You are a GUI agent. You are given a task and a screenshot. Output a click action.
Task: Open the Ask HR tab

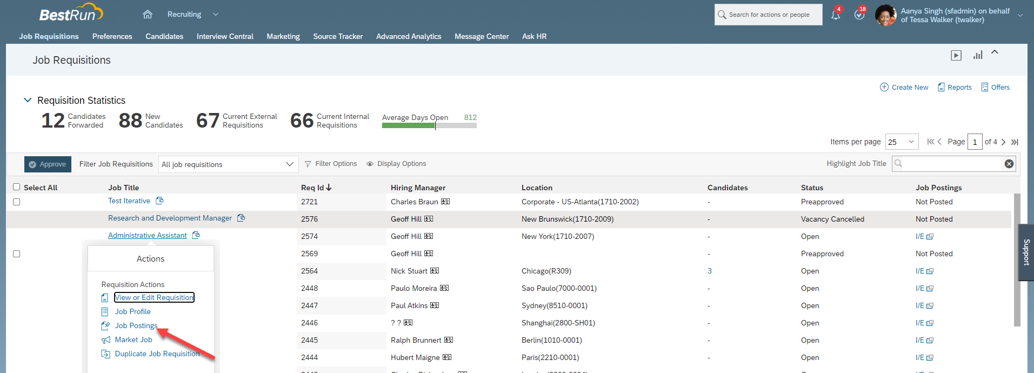[x=534, y=36]
